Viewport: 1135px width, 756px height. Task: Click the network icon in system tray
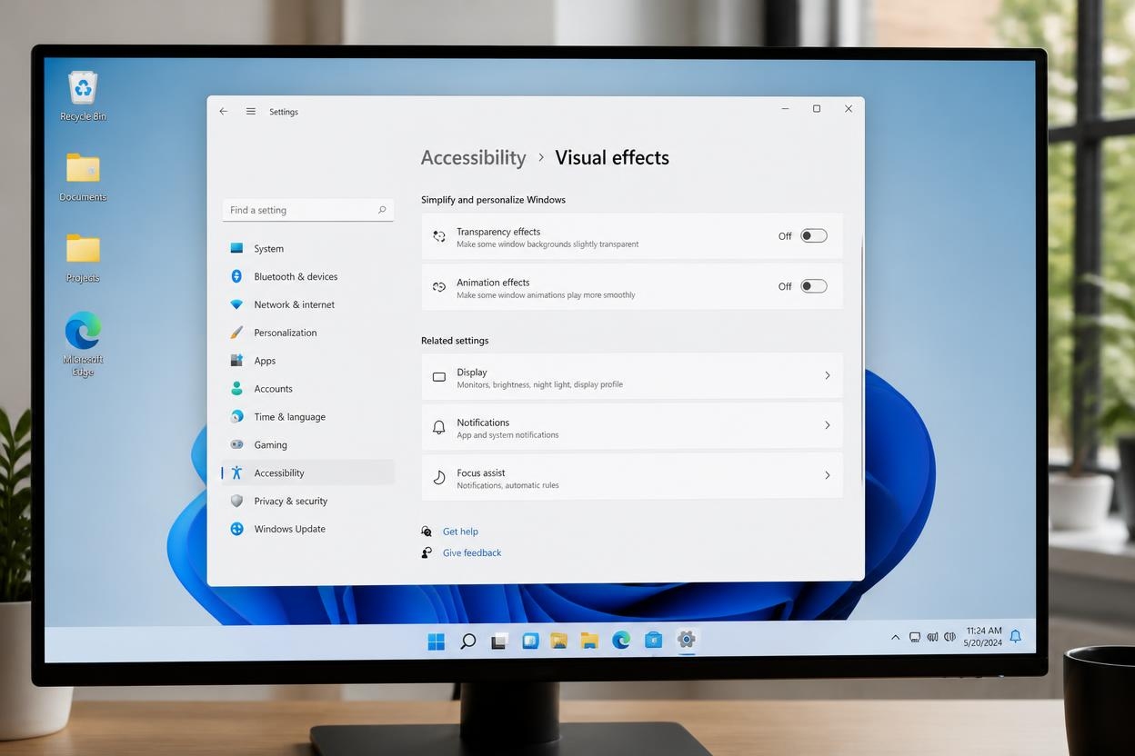(x=915, y=637)
